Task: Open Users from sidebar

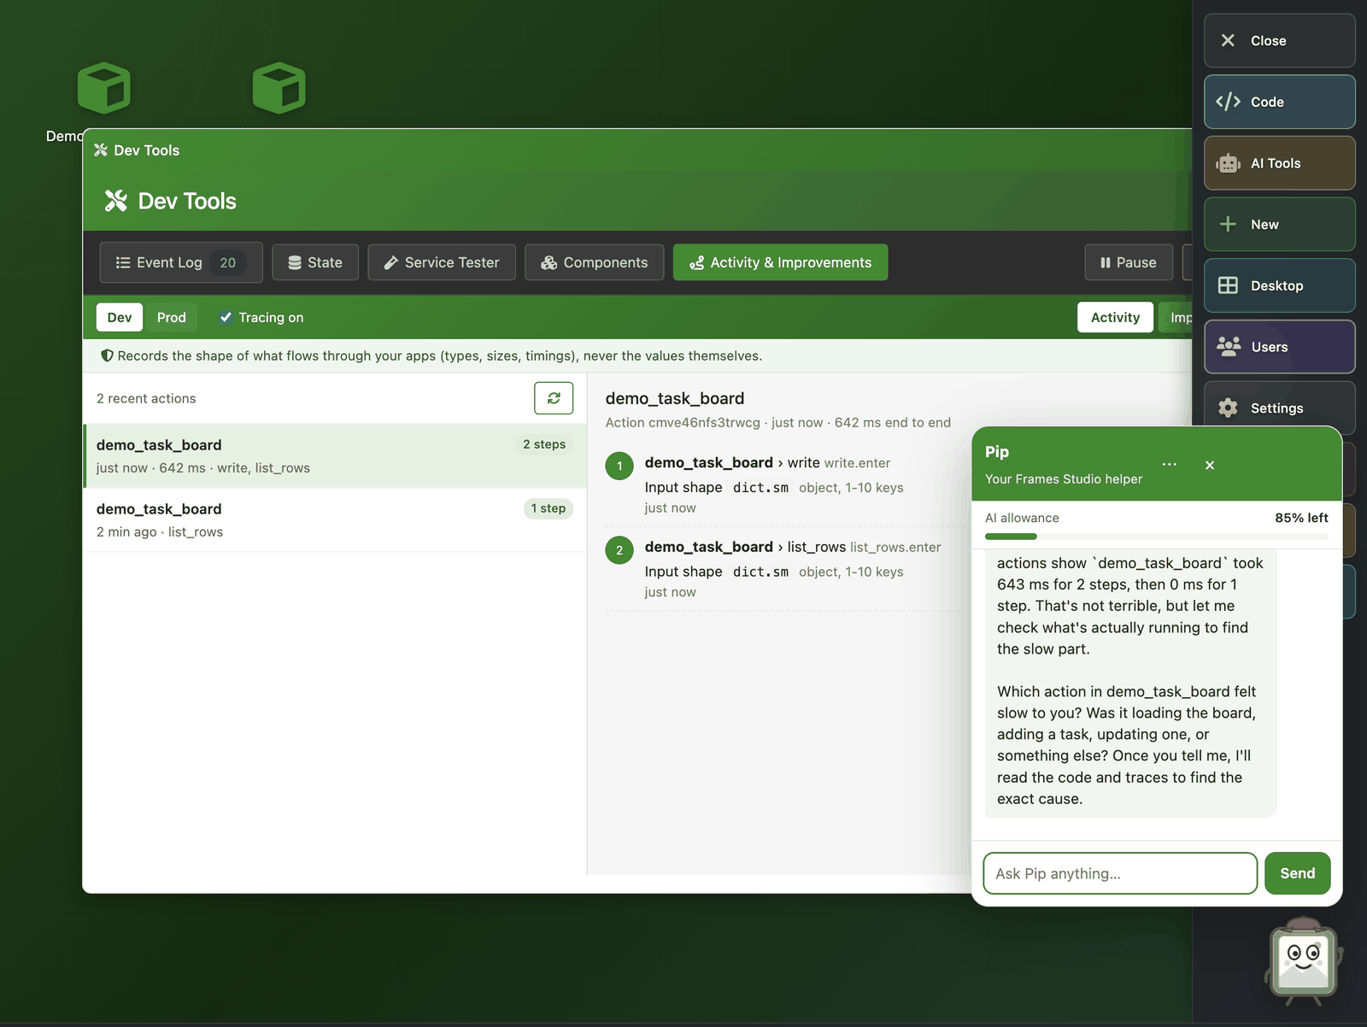Action: pos(1279,347)
